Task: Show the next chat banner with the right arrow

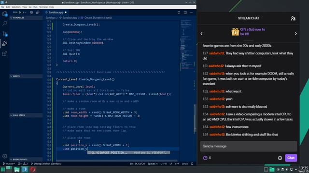Action: coord(295,34)
